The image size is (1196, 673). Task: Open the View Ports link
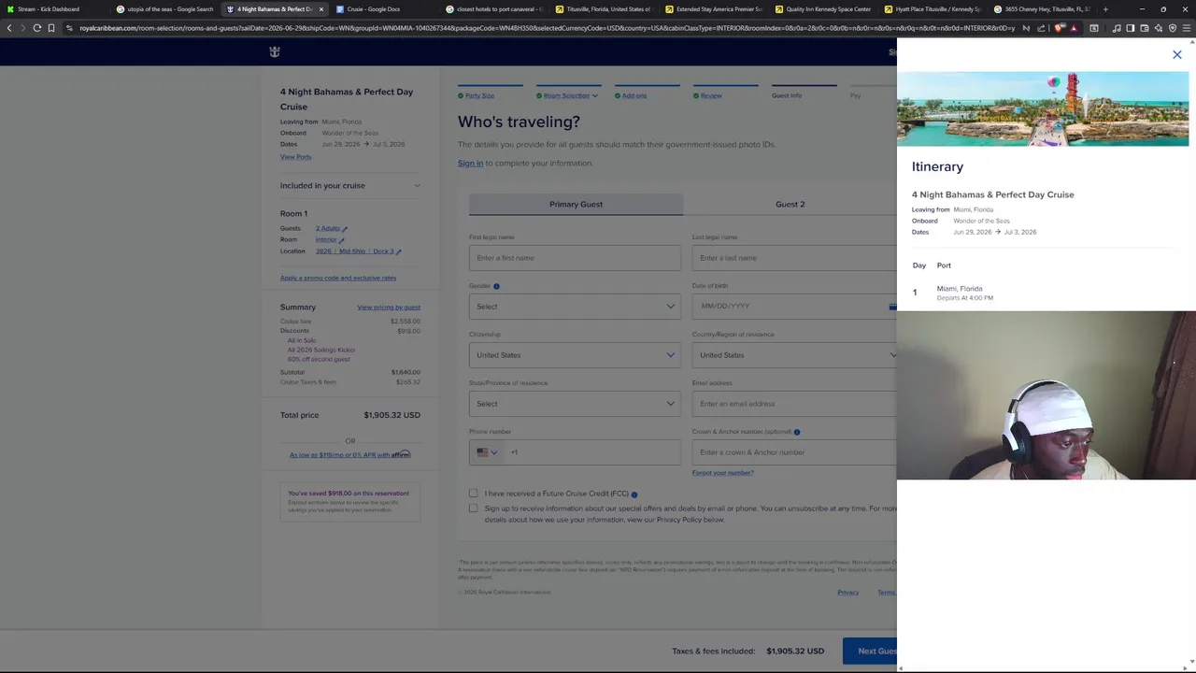296,157
